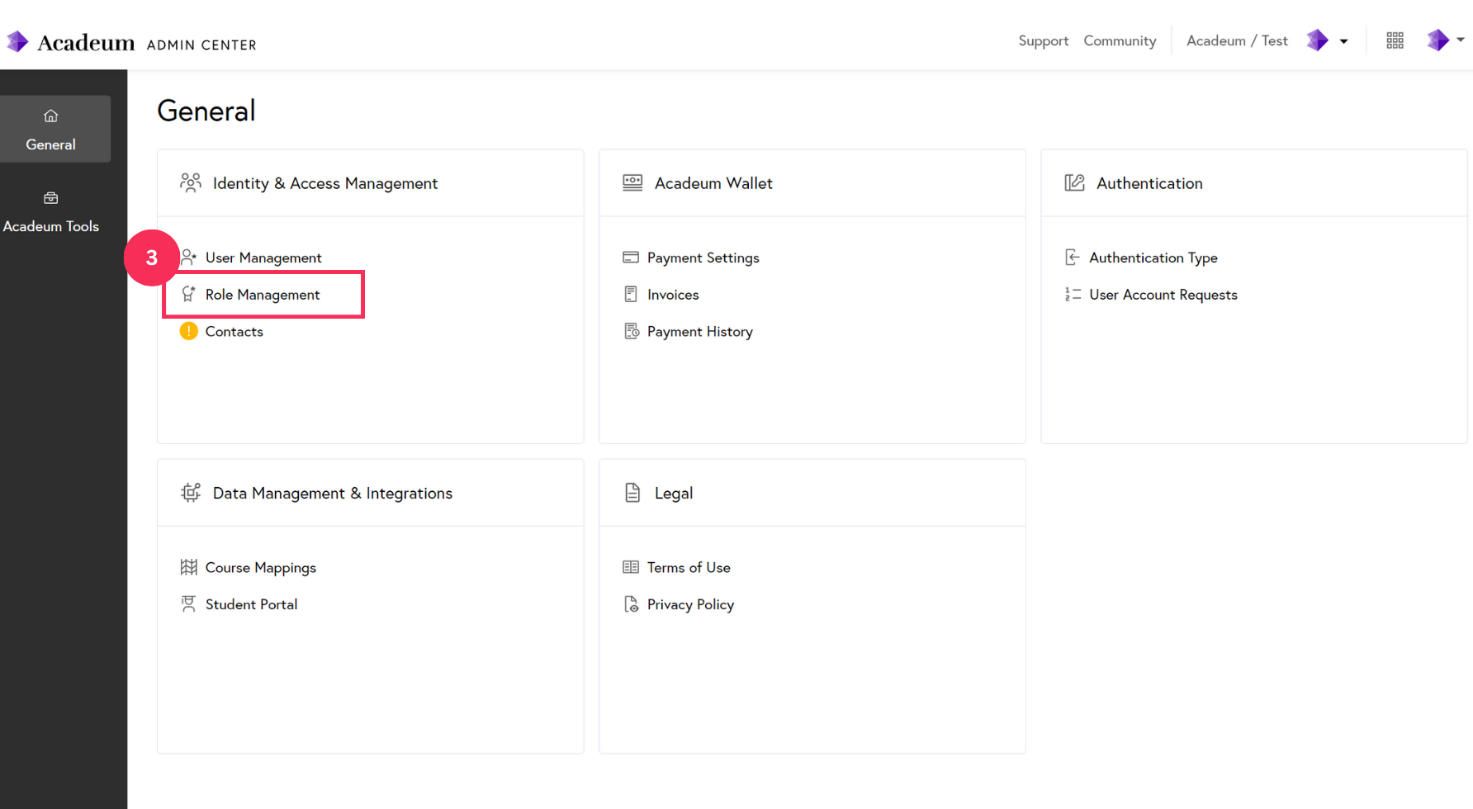The image size is (1473, 809).
Task: Click the Data Management & Integrations chip icon
Action: pos(191,492)
